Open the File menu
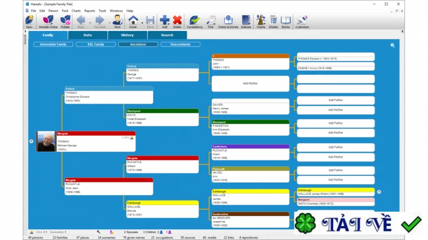428x240 pixels. [x=33, y=11]
